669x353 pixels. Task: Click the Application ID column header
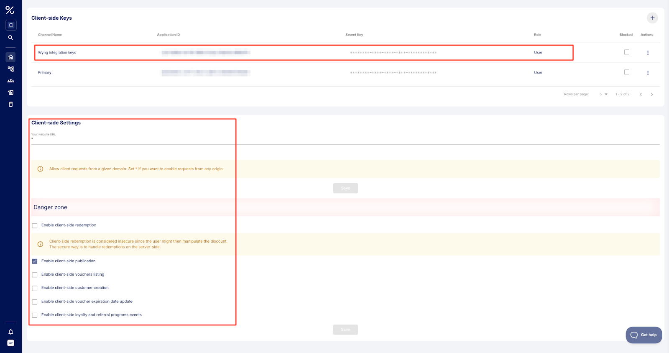coord(169,35)
